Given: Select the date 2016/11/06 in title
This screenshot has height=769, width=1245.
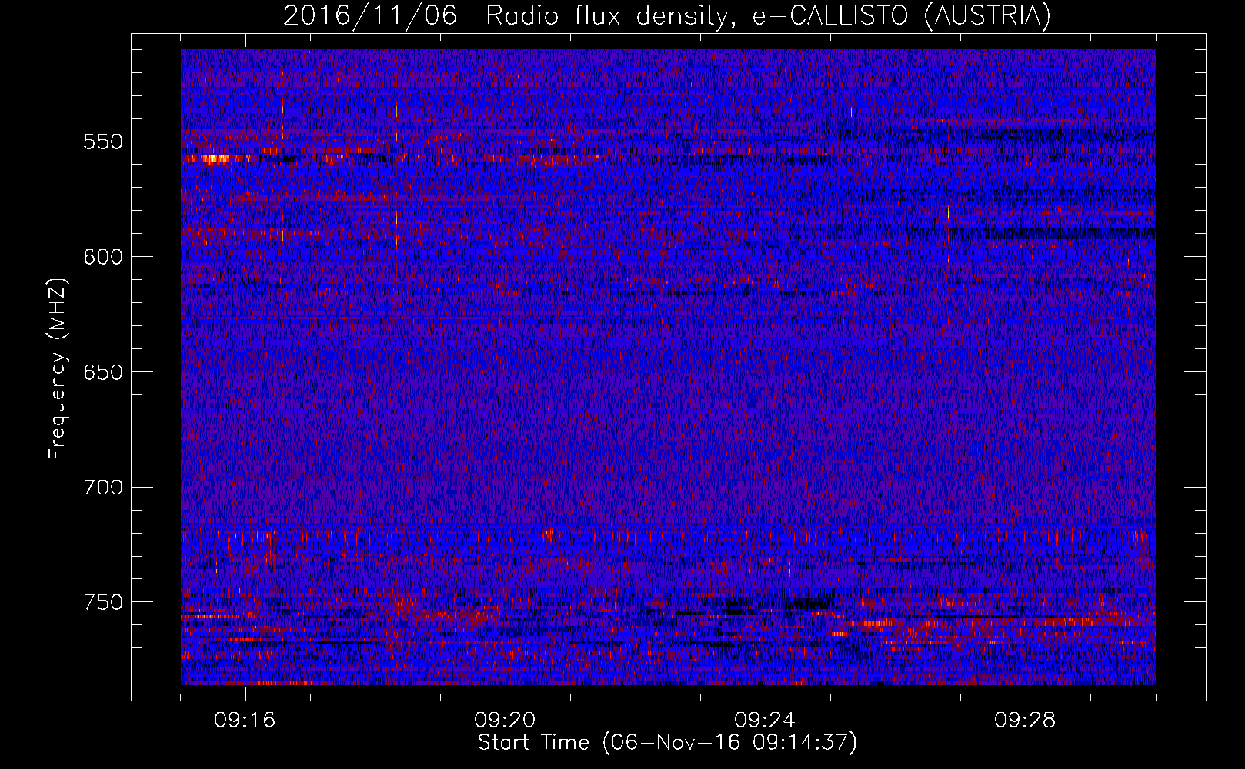Looking at the screenshot, I should click(x=372, y=15).
